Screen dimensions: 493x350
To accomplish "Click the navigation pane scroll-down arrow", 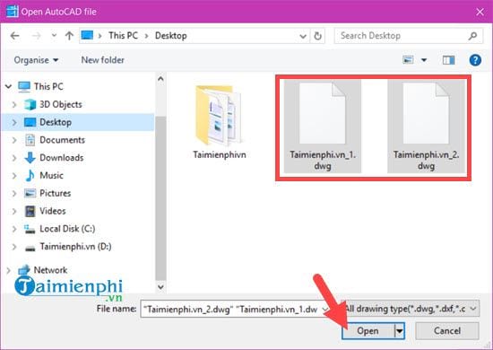I will click(160, 287).
